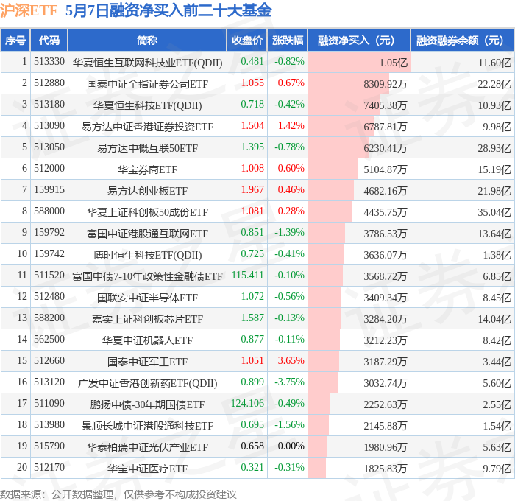Image resolution: width=515 pixels, height=501 pixels.
Task: Click closing price 1.967
Action: click(252, 190)
